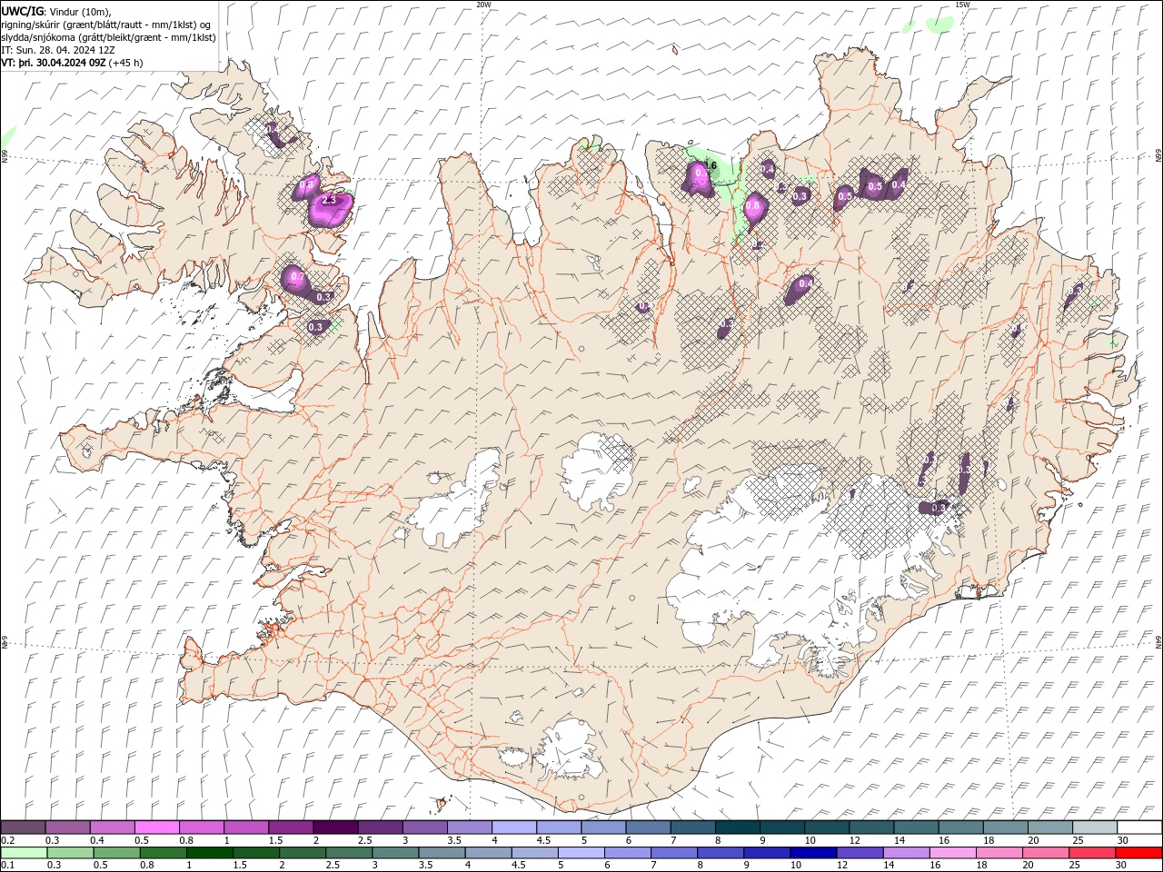
Task: Pick the dark teal 8 swatch in snow legend
Action: [x=737, y=827]
